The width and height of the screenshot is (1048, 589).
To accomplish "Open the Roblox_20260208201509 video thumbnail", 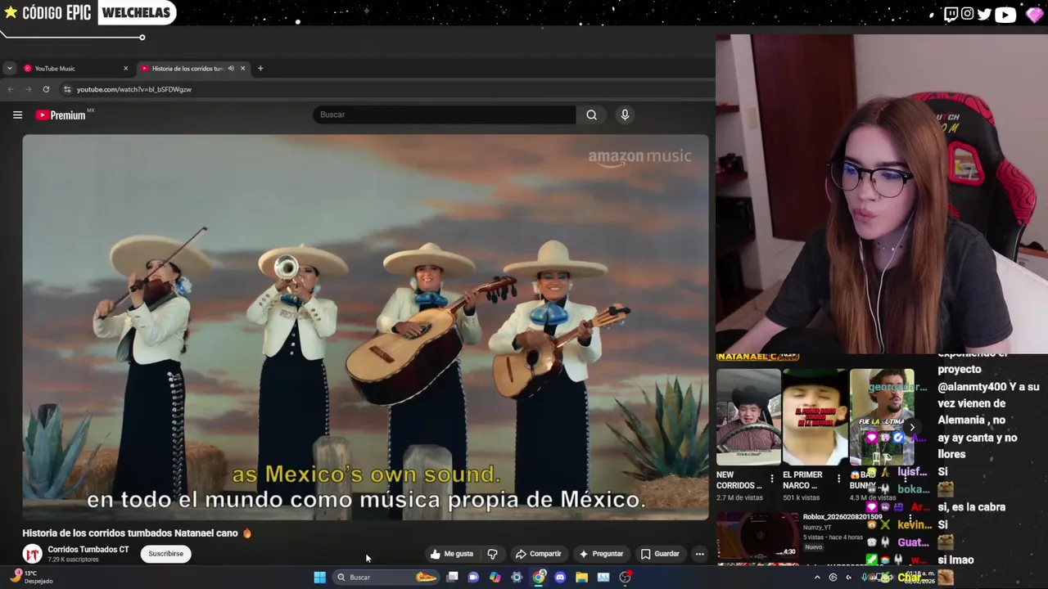I will pyautogui.click(x=757, y=535).
